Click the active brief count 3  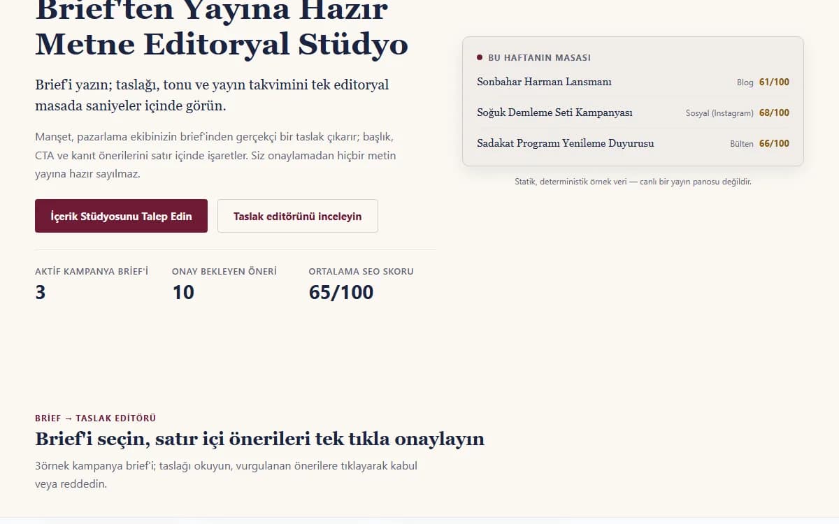[x=41, y=292]
